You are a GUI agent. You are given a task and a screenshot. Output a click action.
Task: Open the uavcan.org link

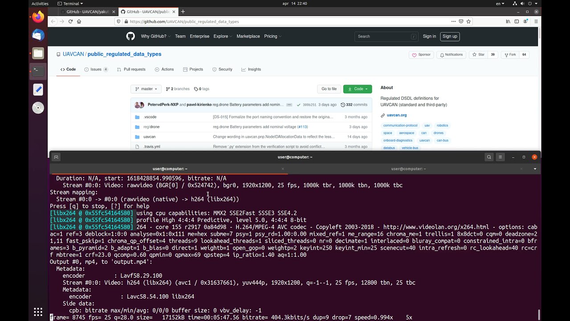point(396,115)
